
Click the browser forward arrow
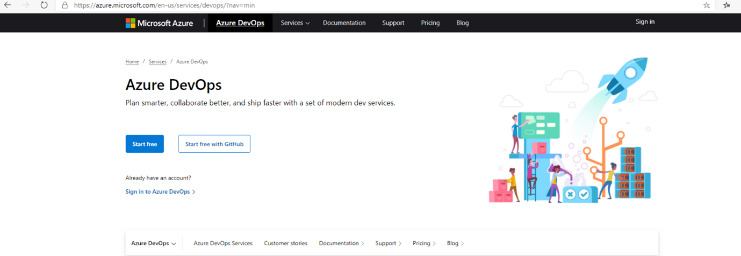click(x=26, y=5)
